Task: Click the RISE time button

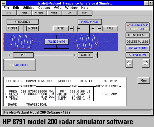Action: click(x=61, y=29)
